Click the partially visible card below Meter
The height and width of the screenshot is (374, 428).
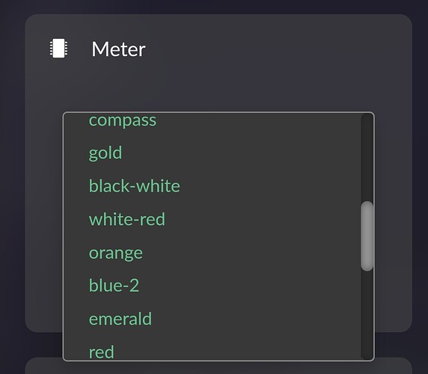click(218, 366)
